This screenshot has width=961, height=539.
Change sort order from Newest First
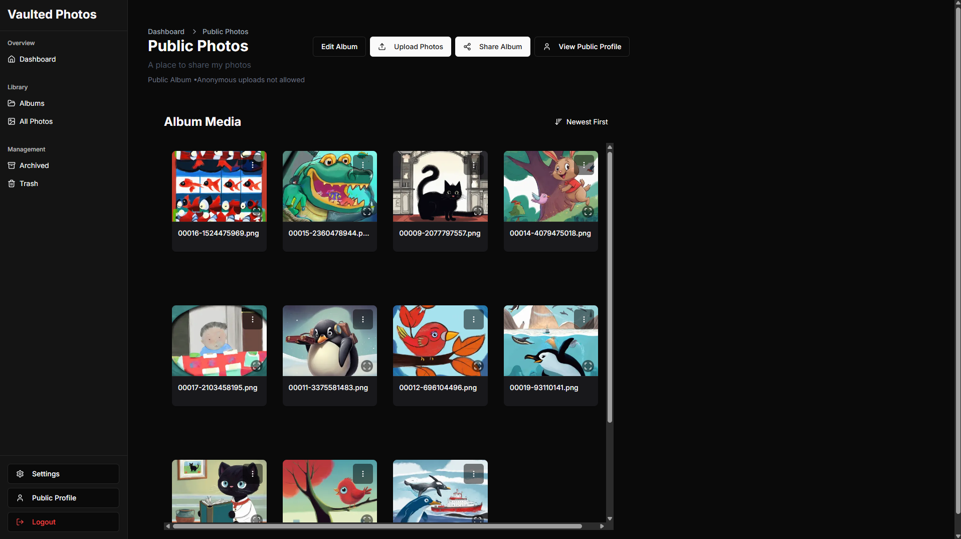581,122
